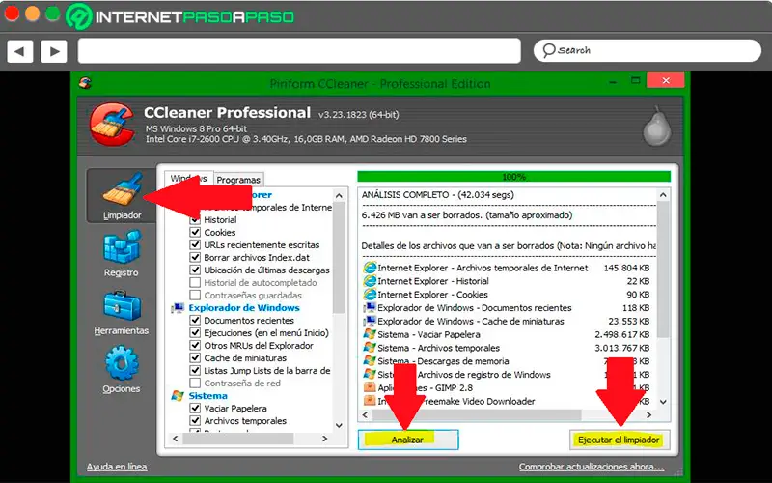Image resolution: width=772 pixels, height=483 pixels.
Task: Open the Registro registry section
Action: [122, 253]
